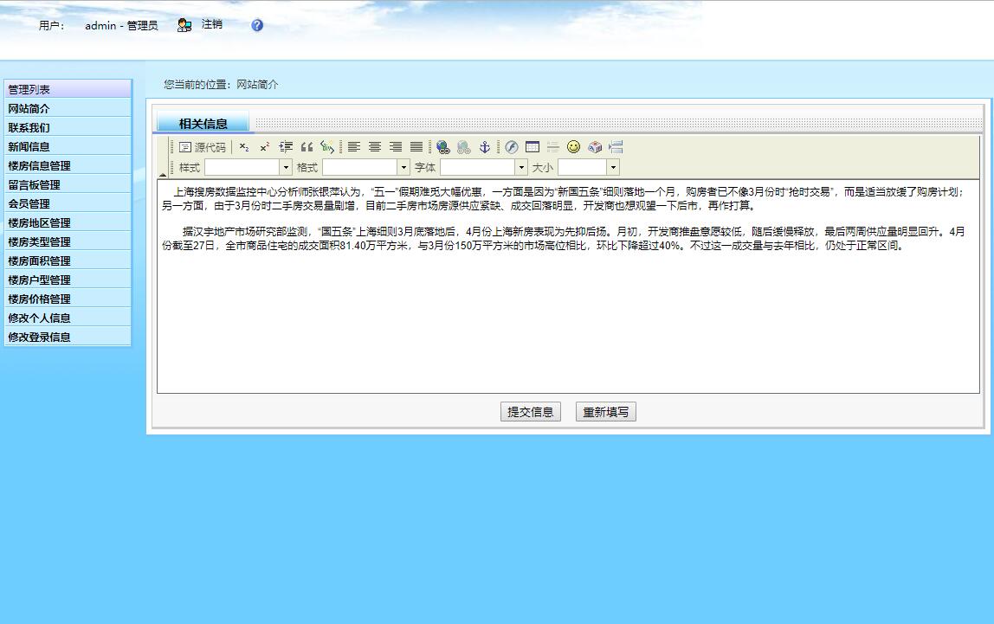The image size is (994, 624).
Task: Insert an anchor into the text
Action: click(x=485, y=146)
